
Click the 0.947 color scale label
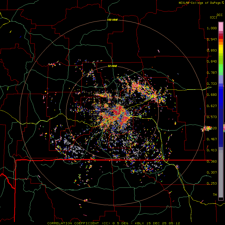click(212, 39)
